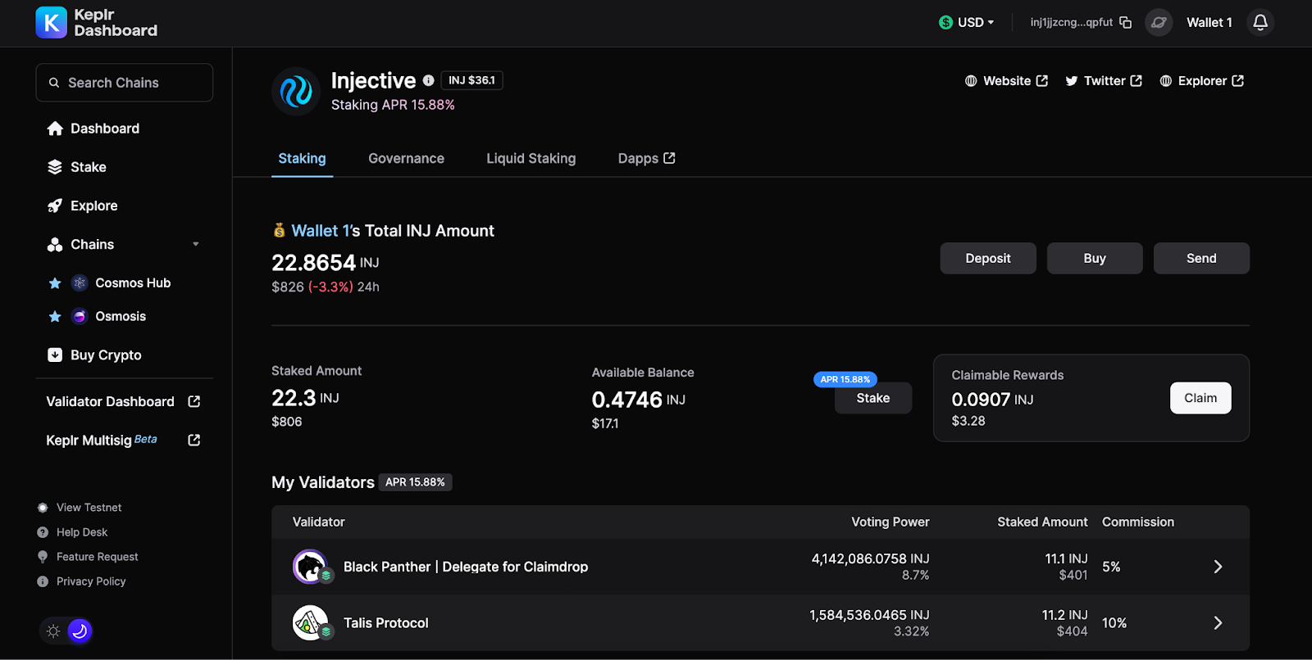Collapse the Chains section arrow
The image size is (1312, 660).
196,244
